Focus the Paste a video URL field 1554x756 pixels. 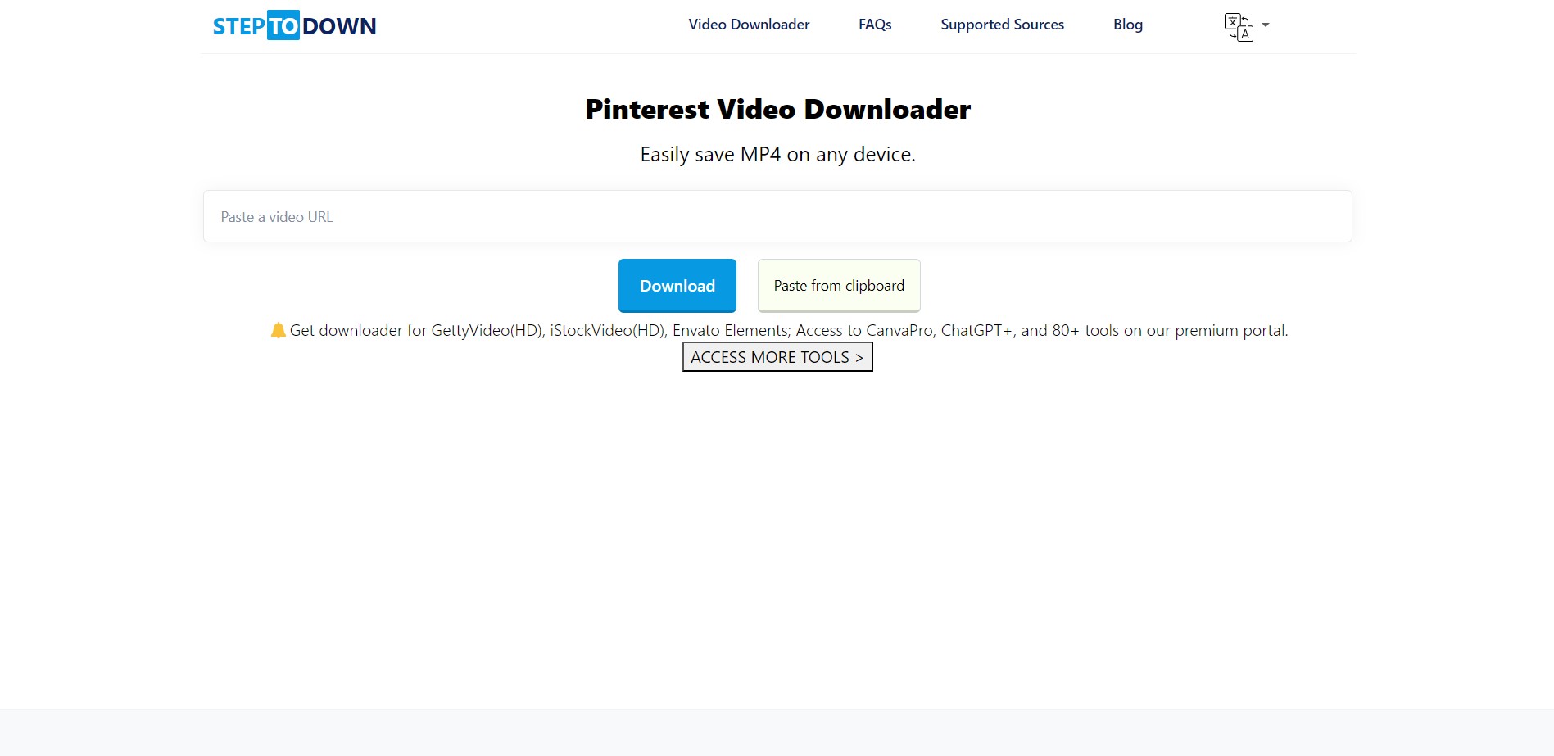pyautogui.click(x=777, y=216)
